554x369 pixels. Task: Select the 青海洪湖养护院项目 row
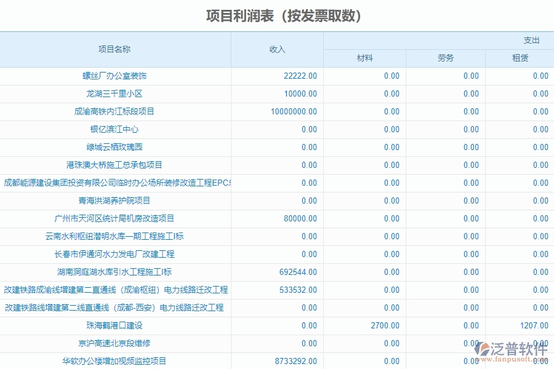tap(115, 200)
